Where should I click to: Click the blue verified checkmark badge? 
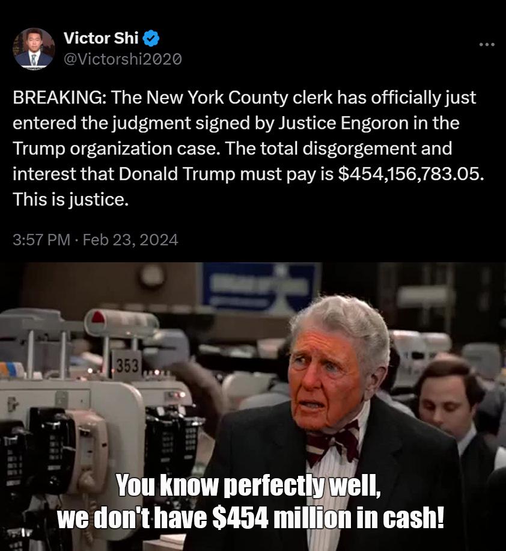[151, 38]
